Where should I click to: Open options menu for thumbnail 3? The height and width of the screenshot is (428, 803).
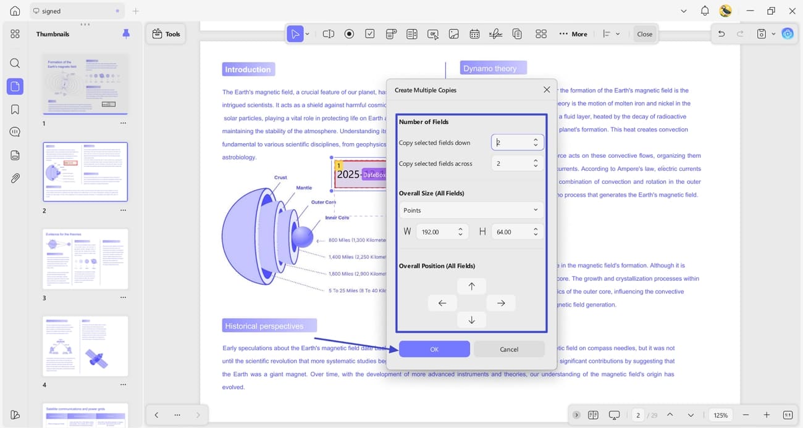coord(123,298)
